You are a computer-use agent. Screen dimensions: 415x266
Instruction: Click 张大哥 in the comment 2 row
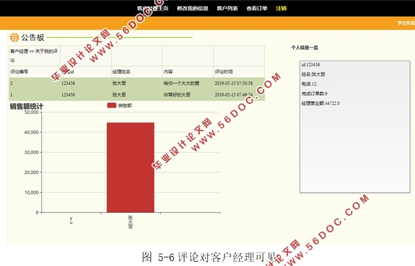(x=119, y=83)
